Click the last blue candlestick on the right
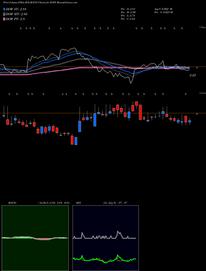This screenshot has width=206, height=271. point(190,121)
